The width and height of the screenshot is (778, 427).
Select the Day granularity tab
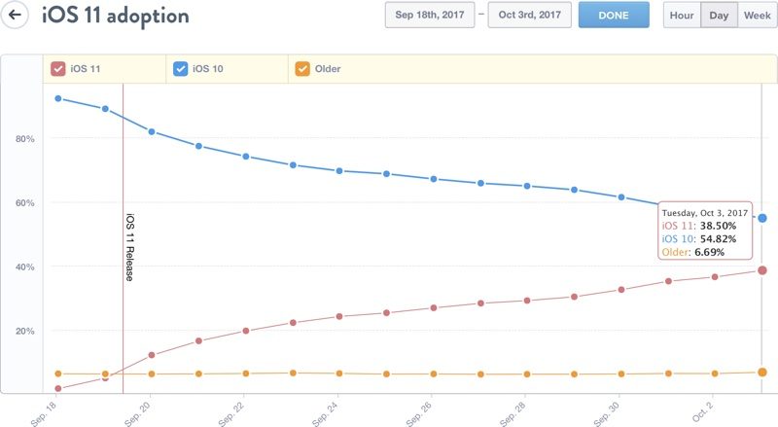click(719, 16)
